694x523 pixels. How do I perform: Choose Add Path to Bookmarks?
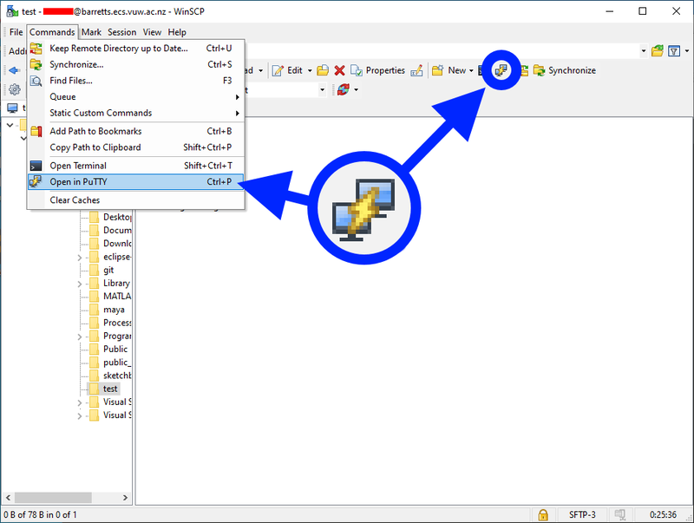pos(136,131)
